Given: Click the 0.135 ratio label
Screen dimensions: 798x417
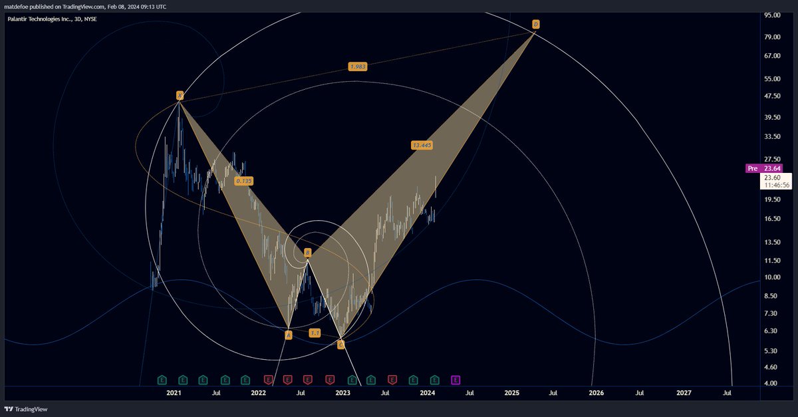Looking at the screenshot, I should (x=243, y=180).
